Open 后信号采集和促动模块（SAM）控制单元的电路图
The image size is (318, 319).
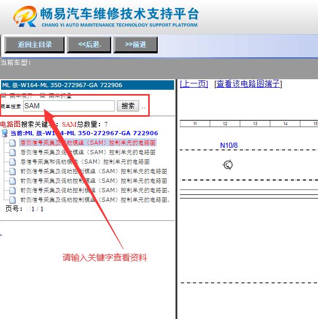85,162
